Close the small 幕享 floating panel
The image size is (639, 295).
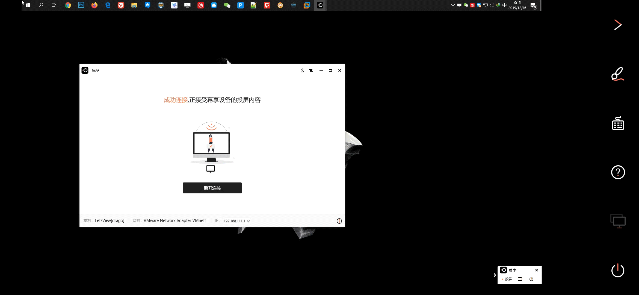(x=537, y=270)
